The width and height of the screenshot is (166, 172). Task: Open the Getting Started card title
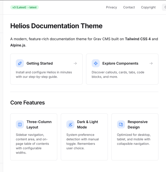(x=40, y=63)
